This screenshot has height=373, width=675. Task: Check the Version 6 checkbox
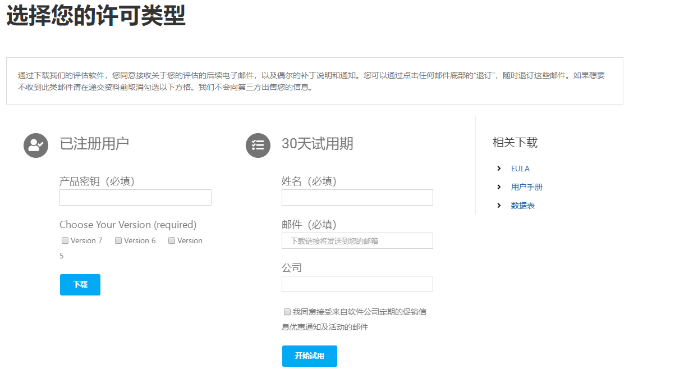click(118, 240)
